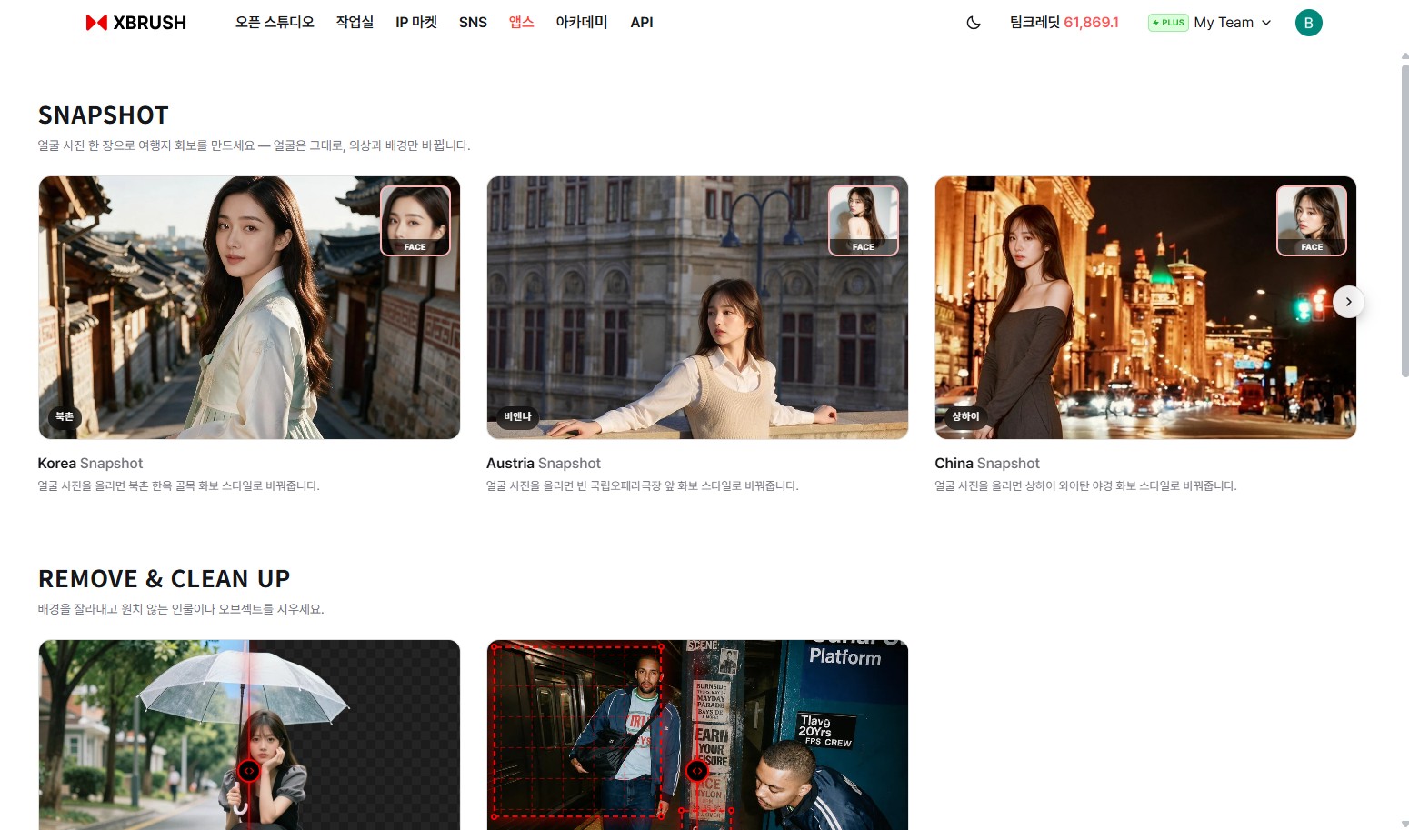Image resolution: width=1409 pixels, height=830 pixels.
Task: Open the IP 마켓 menu item
Action: click(416, 22)
